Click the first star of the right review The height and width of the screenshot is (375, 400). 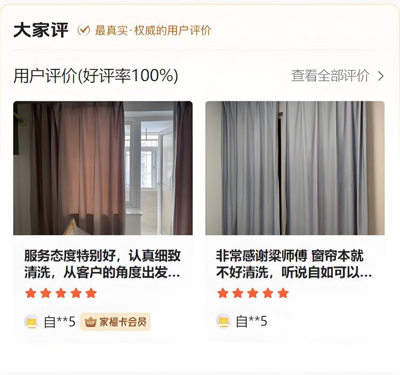[x=223, y=293]
